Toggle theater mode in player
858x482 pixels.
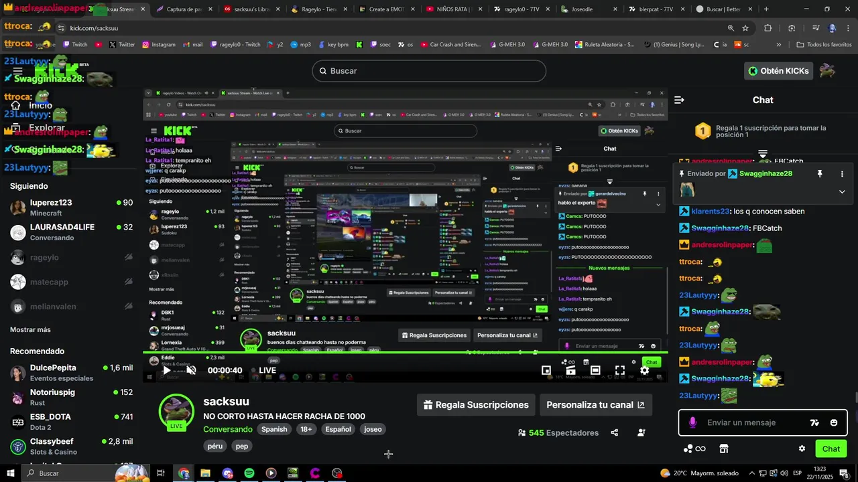pos(595,370)
